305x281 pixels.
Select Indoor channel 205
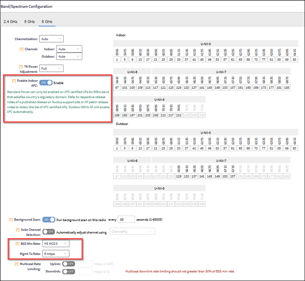tap(148, 115)
